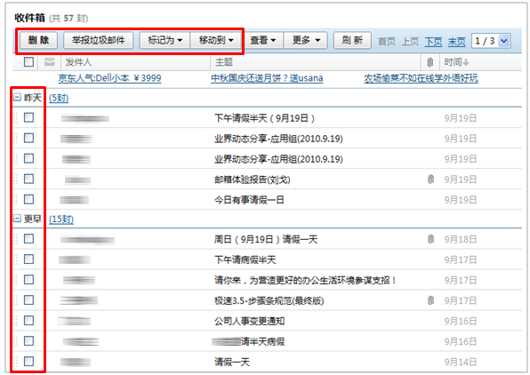Click the 删除 delete button
Screen dimensions: 530x375
point(38,41)
